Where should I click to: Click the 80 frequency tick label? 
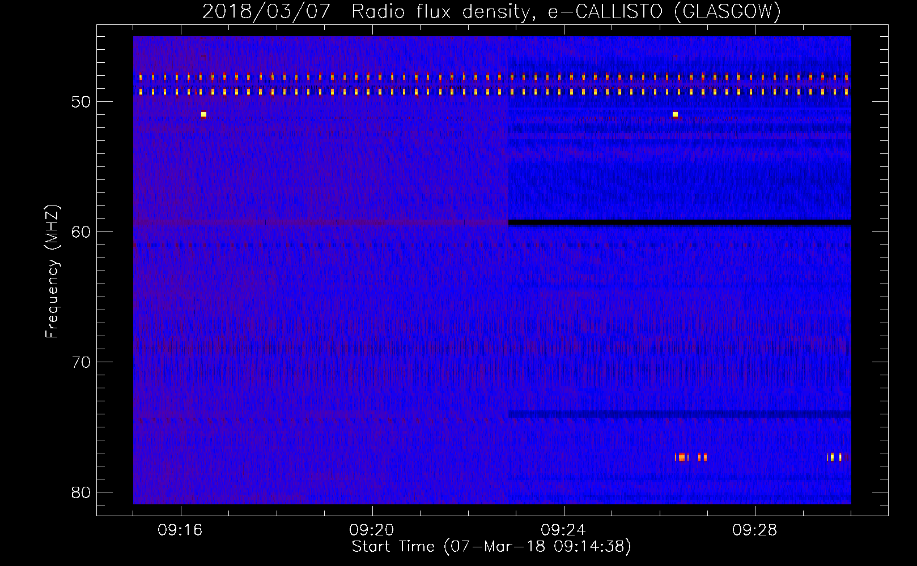click(x=81, y=492)
